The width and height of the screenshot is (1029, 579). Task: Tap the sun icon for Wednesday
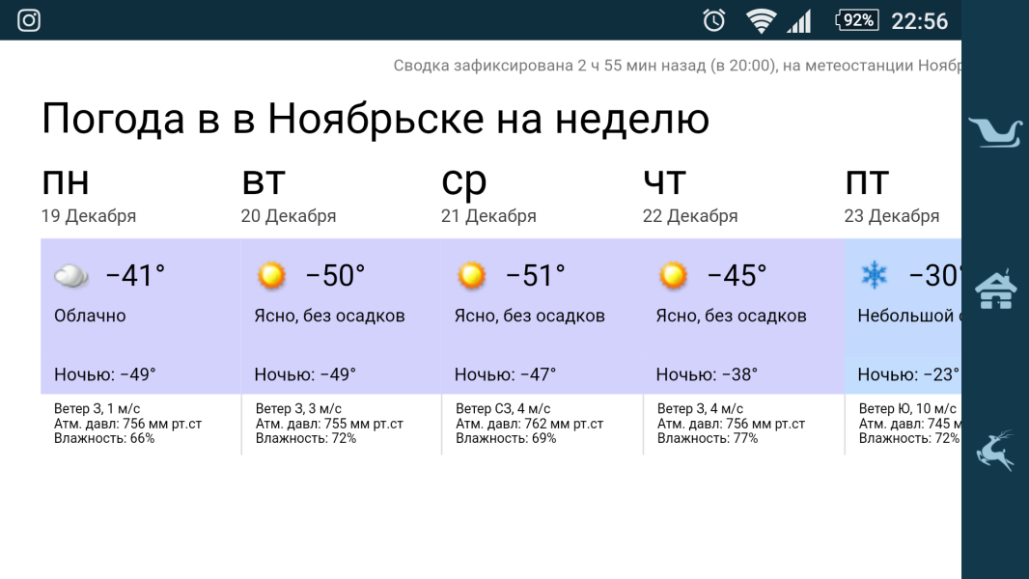(x=472, y=277)
